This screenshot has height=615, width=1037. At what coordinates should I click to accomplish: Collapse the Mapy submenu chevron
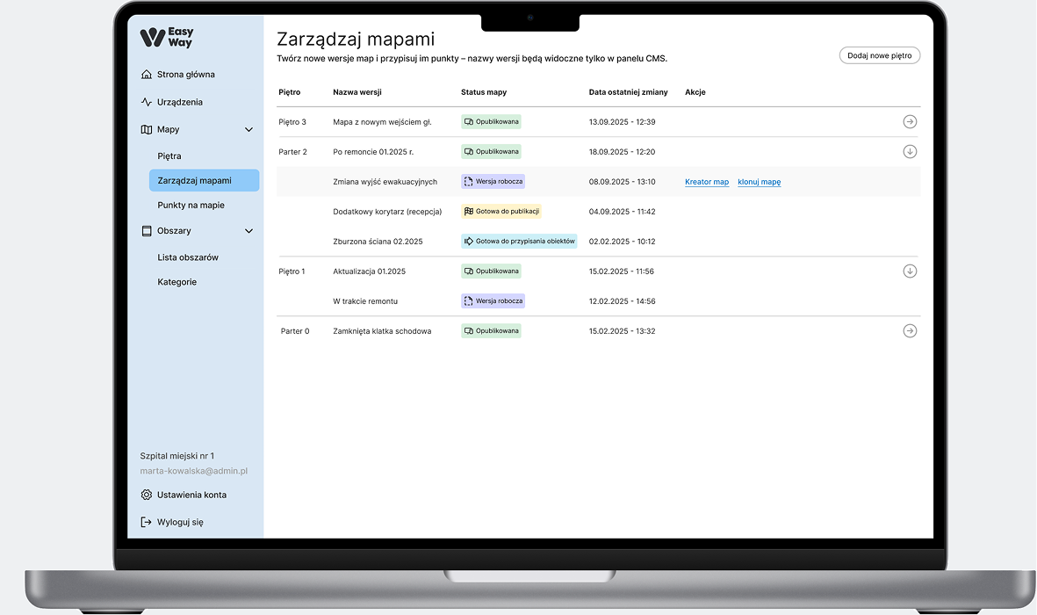(x=248, y=130)
